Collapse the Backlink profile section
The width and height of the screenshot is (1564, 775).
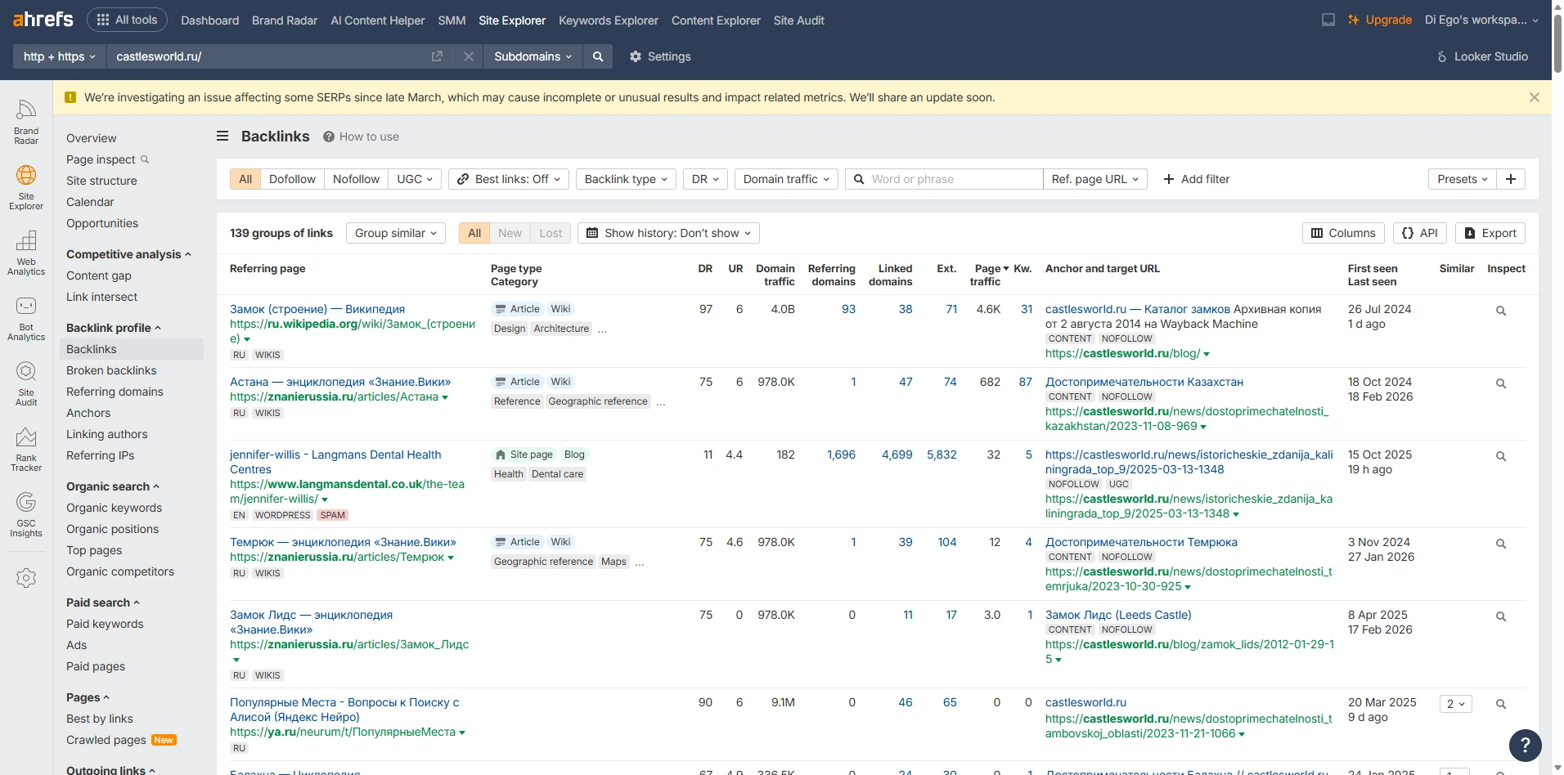click(114, 328)
